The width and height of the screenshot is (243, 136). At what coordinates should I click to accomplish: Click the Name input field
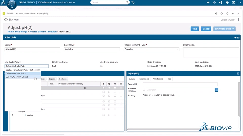click(x=32, y=49)
